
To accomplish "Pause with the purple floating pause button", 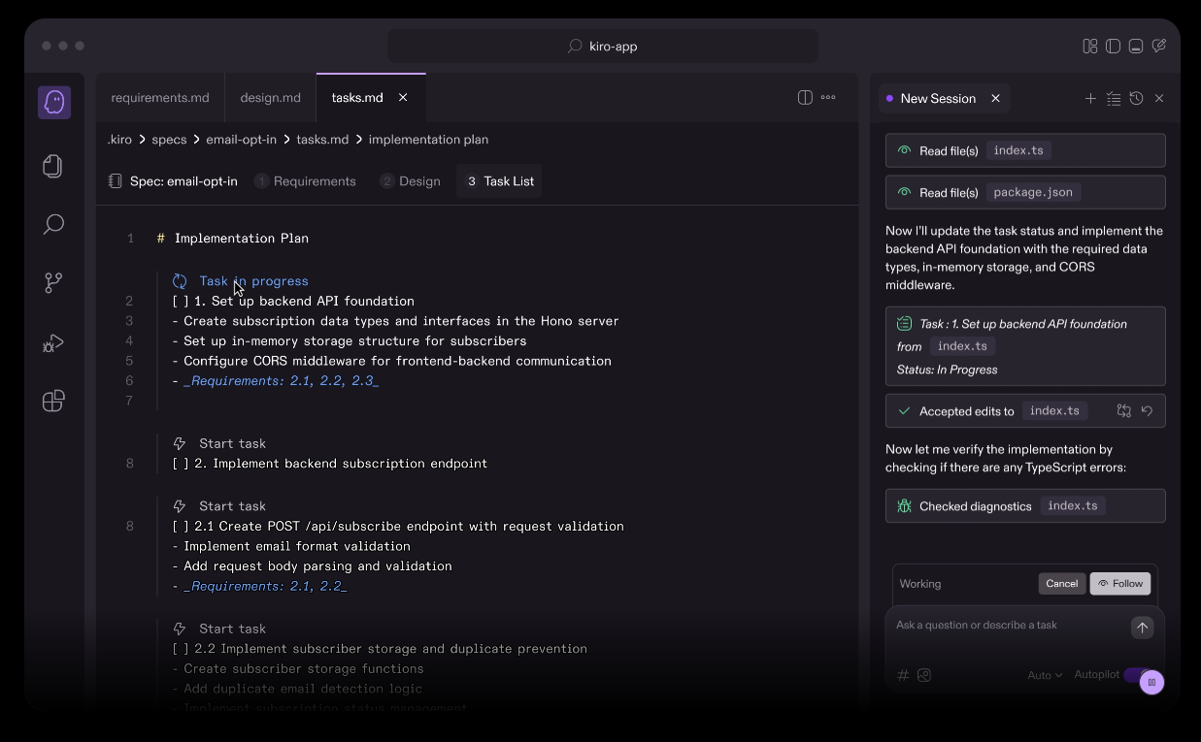I will 1151,683.
